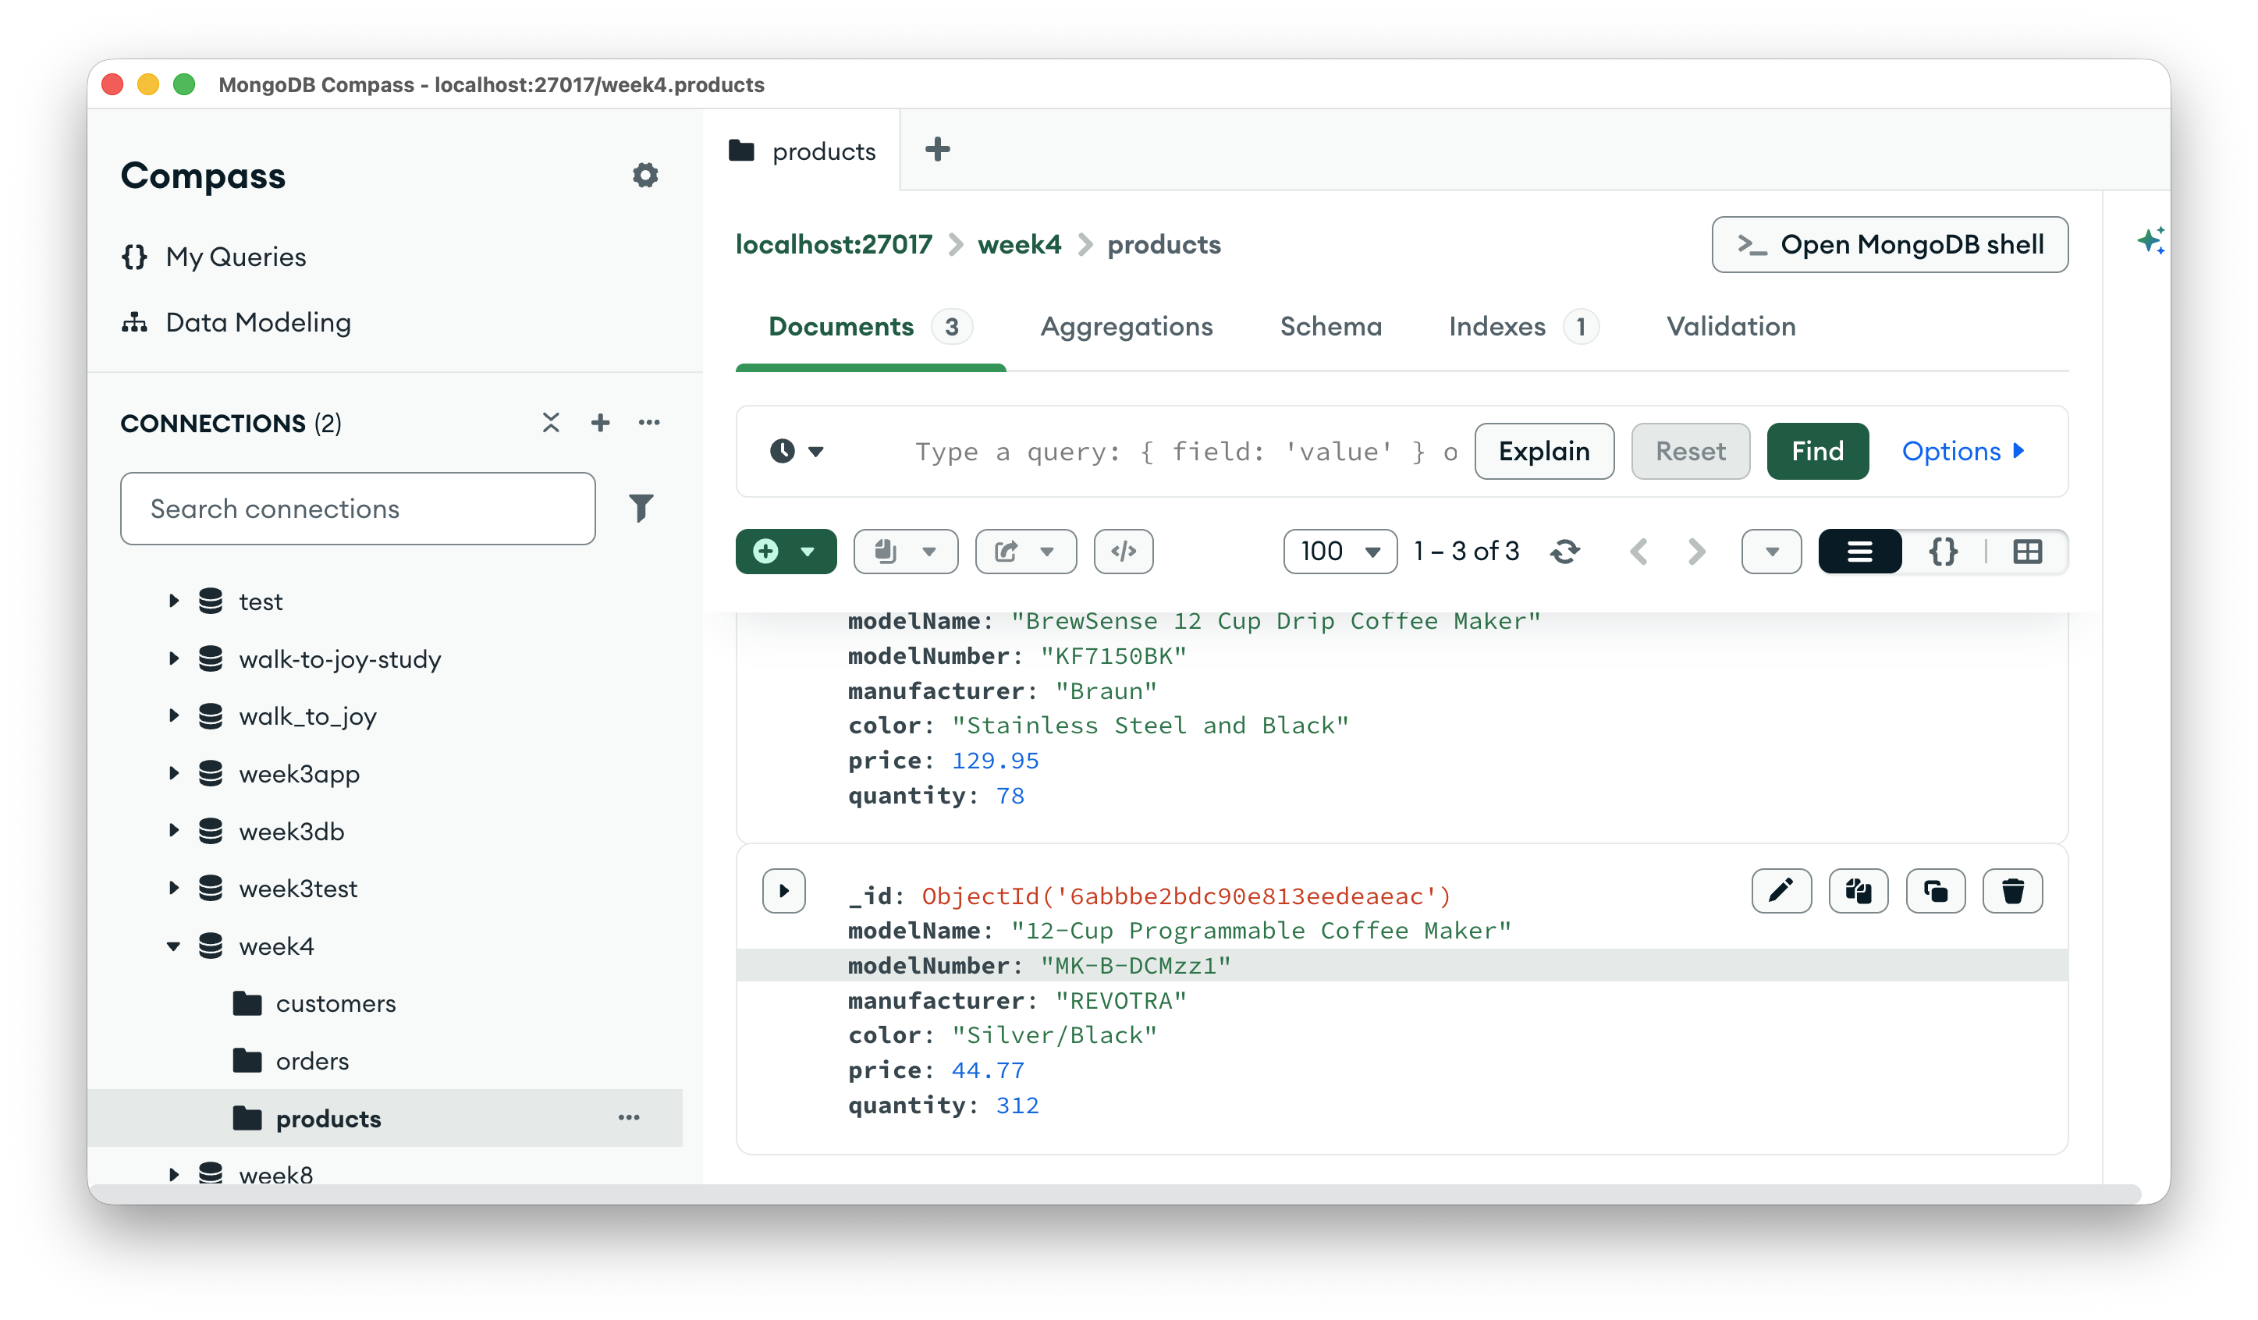
Task: Open MongoDB shell
Action: (1889, 245)
